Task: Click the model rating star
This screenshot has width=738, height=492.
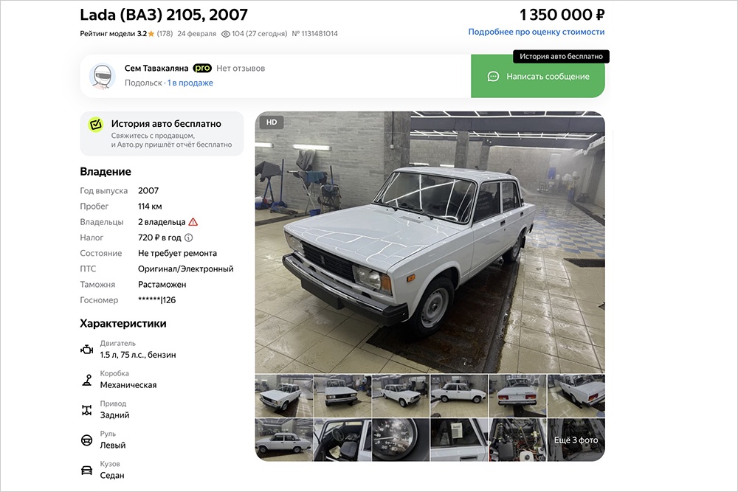Action: tap(151, 34)
